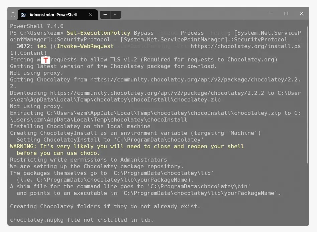Click the 'Restricting write permissions to Administrators' line
The height and width of the screenshot is (232, 317).
click(88, 160)
